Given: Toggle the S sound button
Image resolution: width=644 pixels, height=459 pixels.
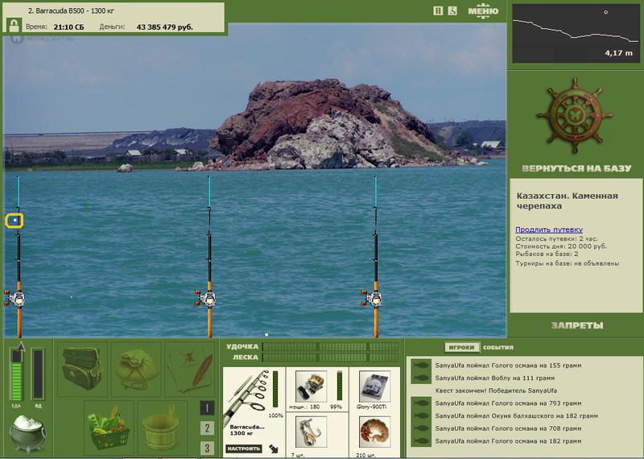Looking at the screenshot, I should (x=452, y=10).
